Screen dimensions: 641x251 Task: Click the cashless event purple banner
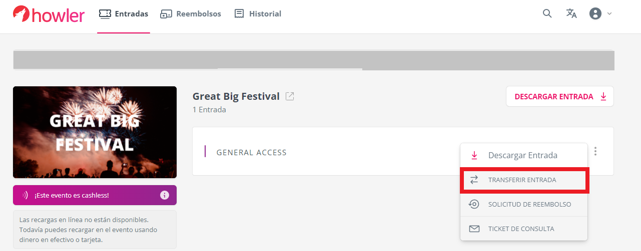(95, 195)
